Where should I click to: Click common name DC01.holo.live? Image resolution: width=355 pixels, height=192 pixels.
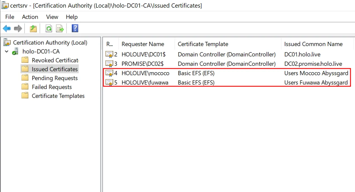point(302,54)
